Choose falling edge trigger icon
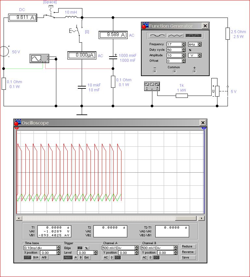 point(86,248)
